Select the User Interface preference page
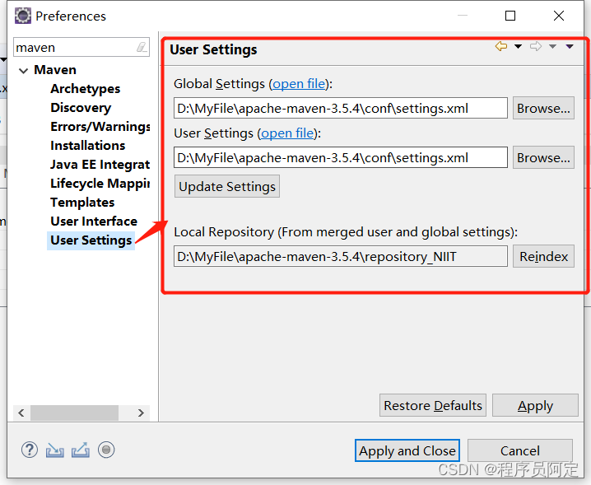 click(94, 221)
